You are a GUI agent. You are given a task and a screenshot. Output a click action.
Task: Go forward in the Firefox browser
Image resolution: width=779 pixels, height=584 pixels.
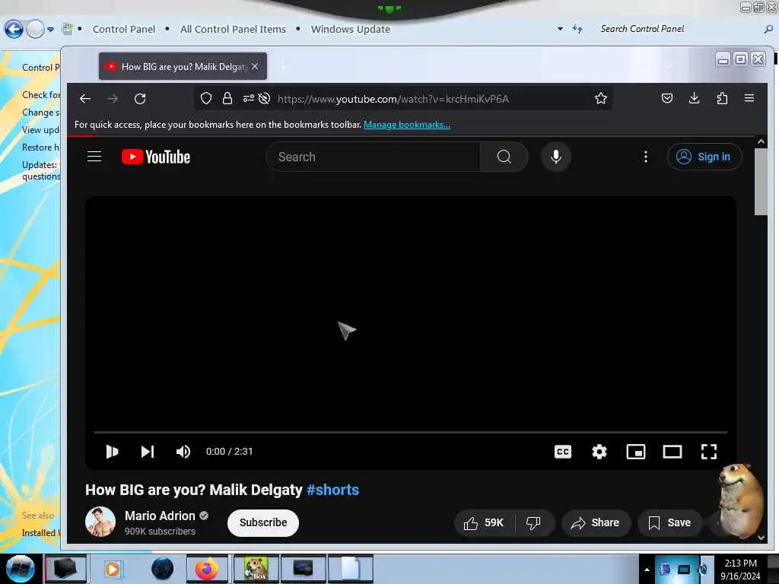click(x=113, y=99)
